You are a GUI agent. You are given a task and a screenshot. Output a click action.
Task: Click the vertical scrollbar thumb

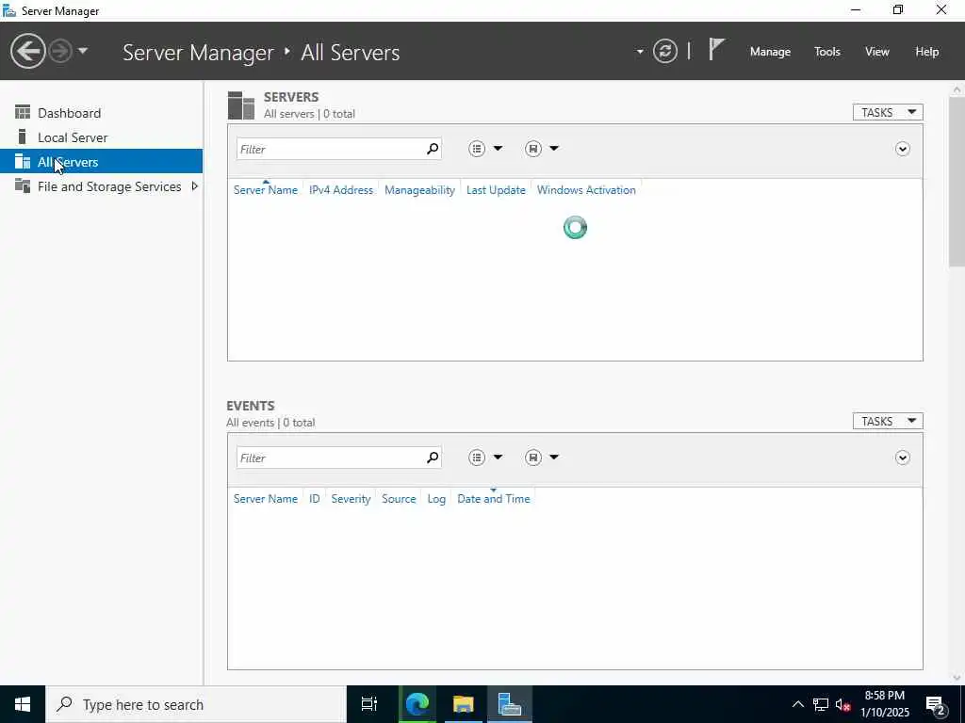click(x=957, y=182)
